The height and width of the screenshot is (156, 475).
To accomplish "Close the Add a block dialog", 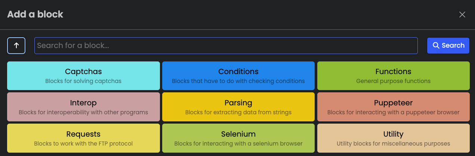I will click(x=462, y=15).
